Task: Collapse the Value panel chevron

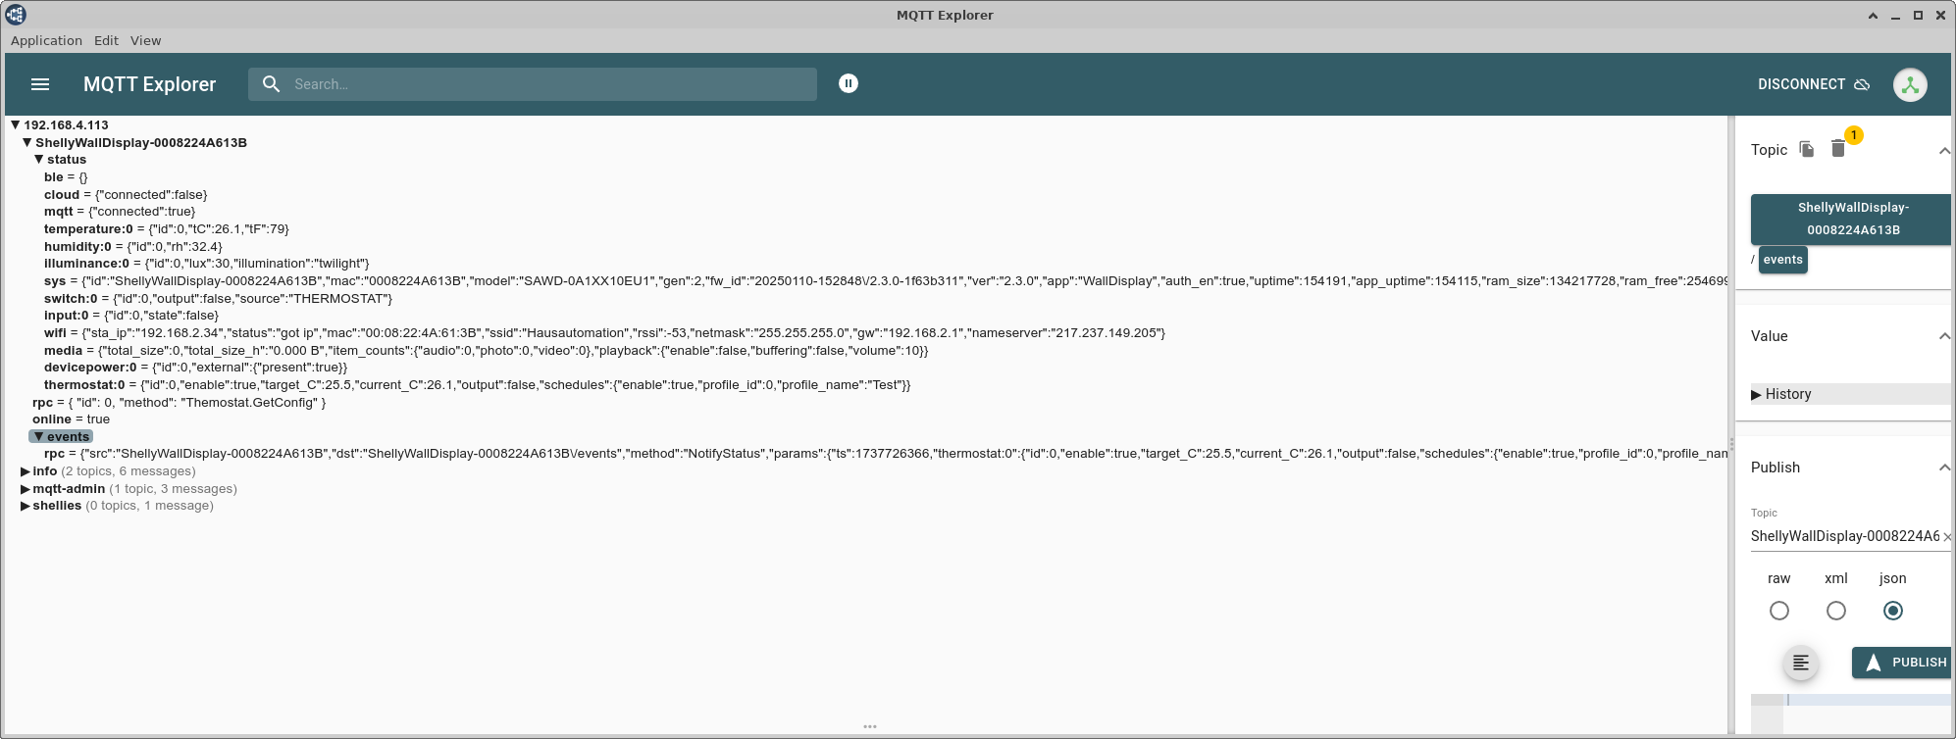Action: [x=1944, y=336]
